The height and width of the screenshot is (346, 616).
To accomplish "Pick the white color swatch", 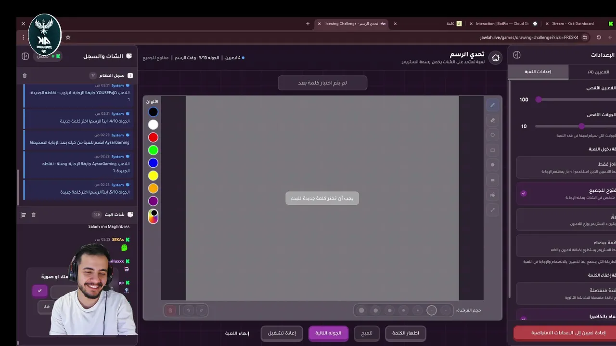I will tap(153, 125).
